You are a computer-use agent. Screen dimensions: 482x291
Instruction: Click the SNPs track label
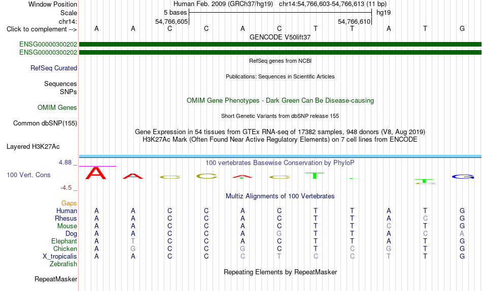(x=68, y=92)
